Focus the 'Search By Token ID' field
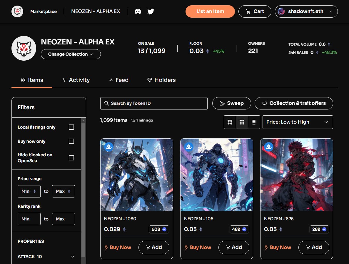The width and height of the screenshot is (349, 264). [154, 103]
